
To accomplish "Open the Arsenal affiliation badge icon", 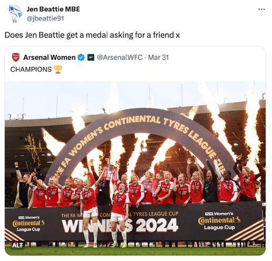I will (91, 57).
